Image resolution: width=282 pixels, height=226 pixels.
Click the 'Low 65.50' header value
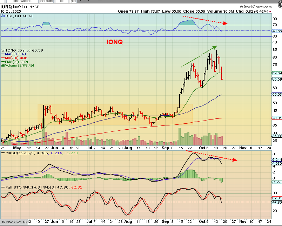tap(172, 11)
